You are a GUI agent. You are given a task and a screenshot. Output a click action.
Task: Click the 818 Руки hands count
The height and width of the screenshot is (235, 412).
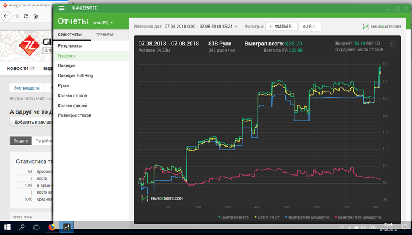click(x=220, y=44)
